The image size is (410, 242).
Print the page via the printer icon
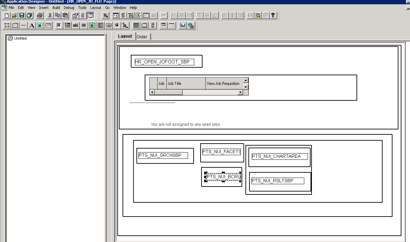pos(39,15)
